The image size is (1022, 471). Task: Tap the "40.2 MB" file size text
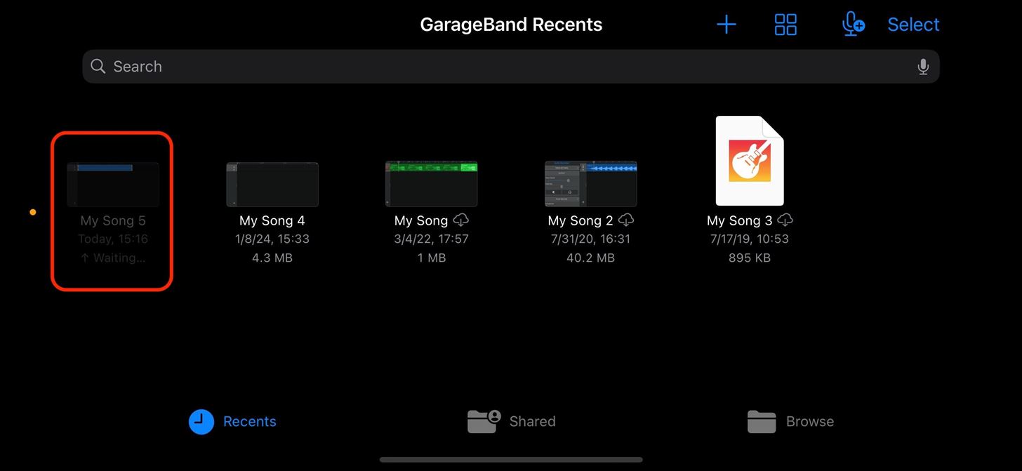tap(591, 258)
